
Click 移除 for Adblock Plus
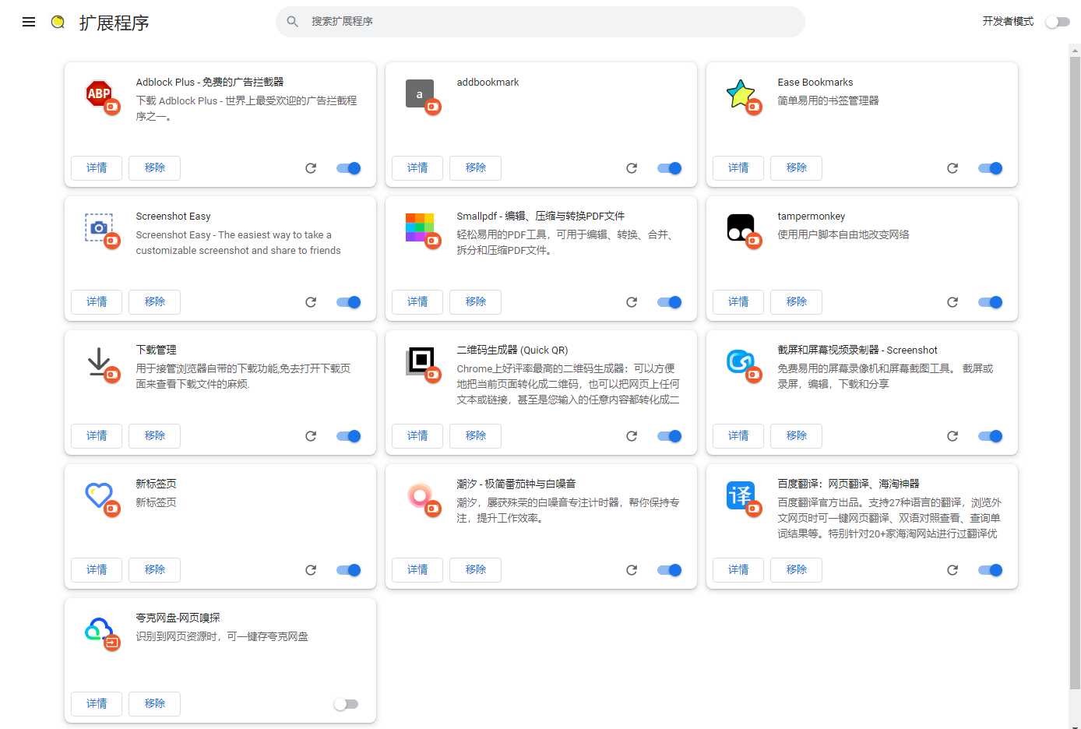tap(154, 168)
